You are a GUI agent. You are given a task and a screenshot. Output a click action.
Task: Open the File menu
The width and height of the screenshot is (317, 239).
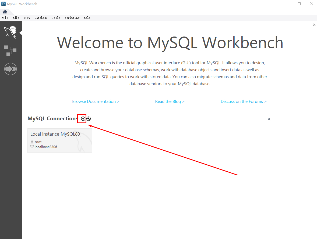(5, 18)
